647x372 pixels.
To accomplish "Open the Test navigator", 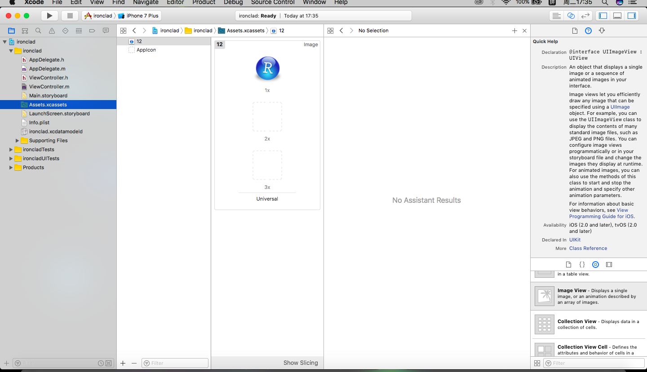I will pyautogui.click(x=65, y=31).
